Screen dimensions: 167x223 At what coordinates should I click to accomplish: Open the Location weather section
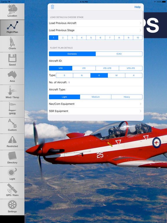point(12,11)
